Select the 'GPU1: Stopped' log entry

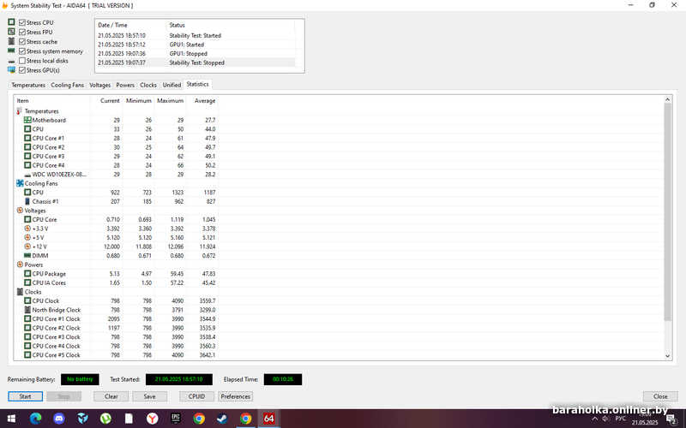click(x=196, y=54)
